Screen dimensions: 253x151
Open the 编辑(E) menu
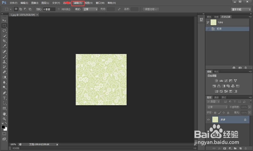pos(24,3)
